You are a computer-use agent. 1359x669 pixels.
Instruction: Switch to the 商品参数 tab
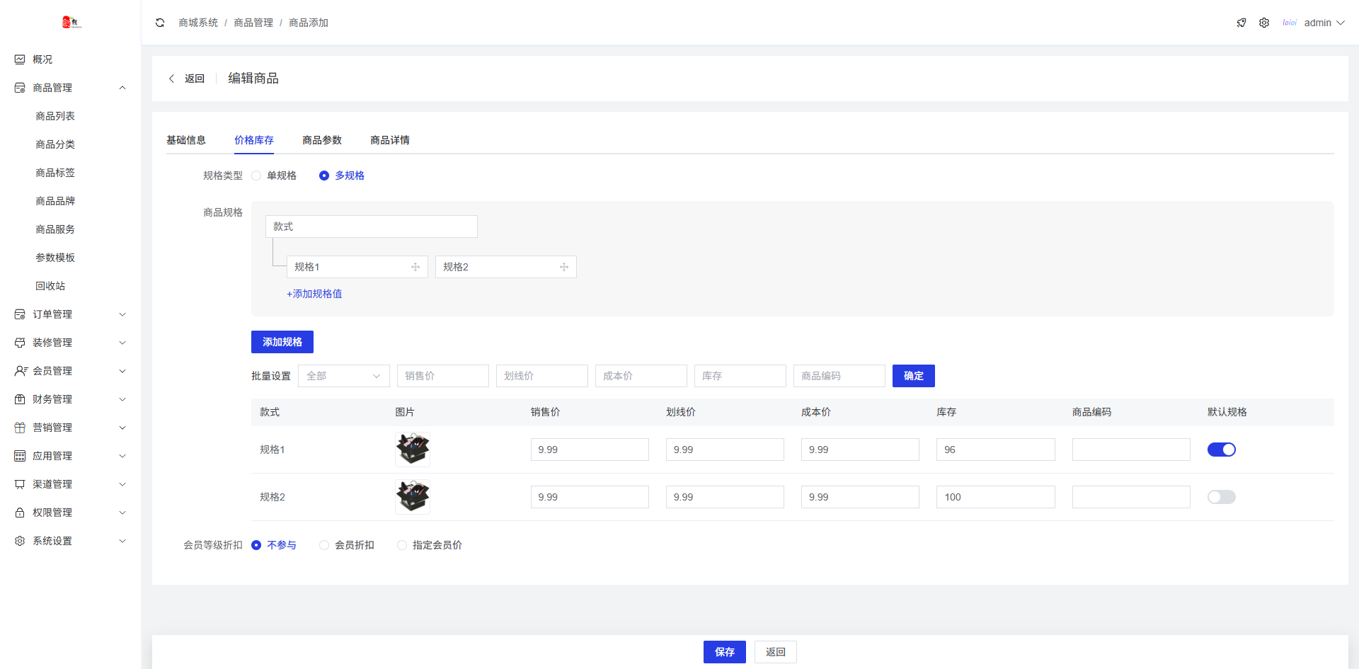(322, 140)
